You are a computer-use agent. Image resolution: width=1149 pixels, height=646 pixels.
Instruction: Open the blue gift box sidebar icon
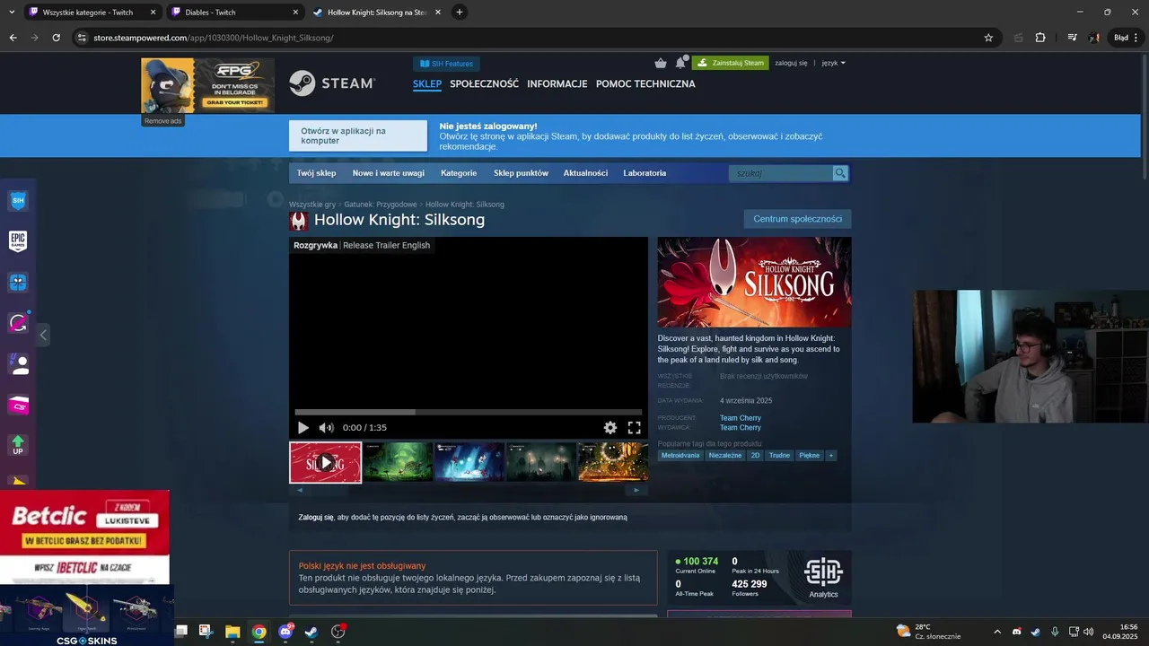(18, 283)
